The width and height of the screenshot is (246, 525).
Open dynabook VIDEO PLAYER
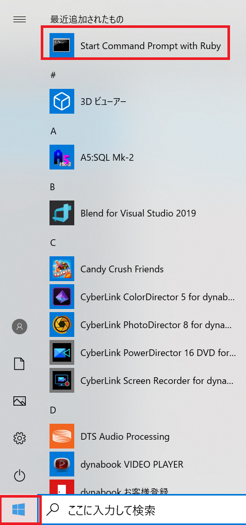coord(135,464)
